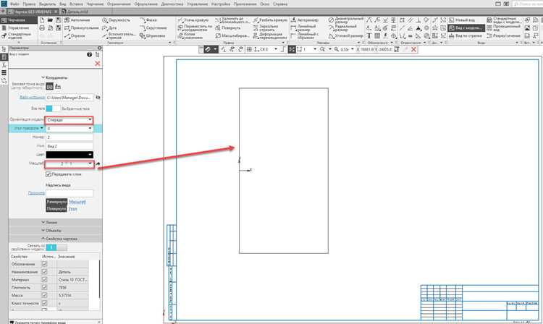Click the Усечь кривую tool
The image size is (543, 324).
(x=193, y=20)
